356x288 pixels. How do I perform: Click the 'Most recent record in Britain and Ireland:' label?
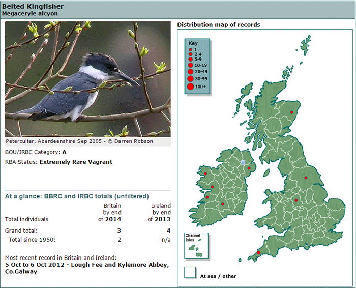[x=61, y=258]
